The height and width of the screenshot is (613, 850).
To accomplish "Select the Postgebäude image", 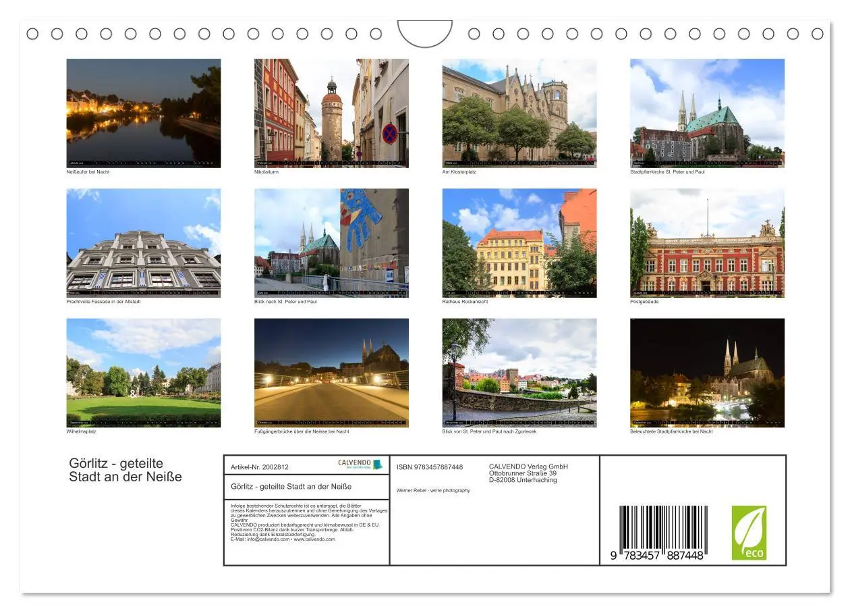I will tap(706, 243).
